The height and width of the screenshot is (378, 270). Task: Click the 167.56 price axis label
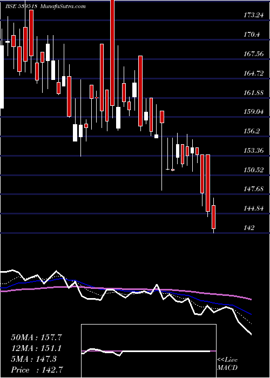point(253,54)
